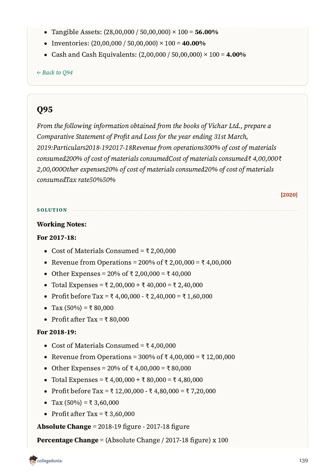The image size is (335, 475).
Task: Click the For 2017-18 subheading
Action: (57, 237)
